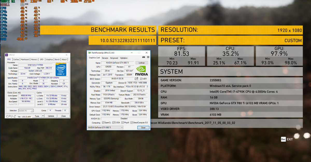
Task: Switch to the Mainboard tab in CPU-Z
Action: 25,60
